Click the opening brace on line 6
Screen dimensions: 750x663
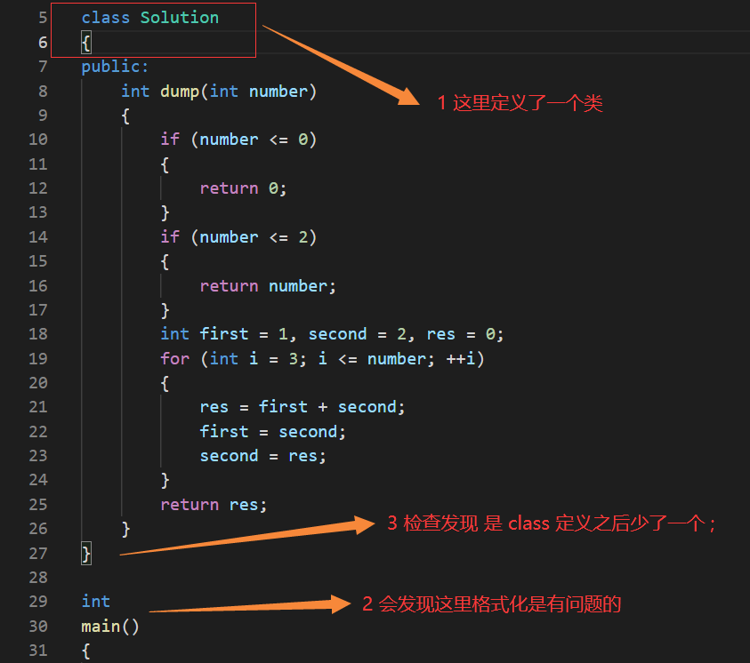pyautogui.click(x=86, y=43)
